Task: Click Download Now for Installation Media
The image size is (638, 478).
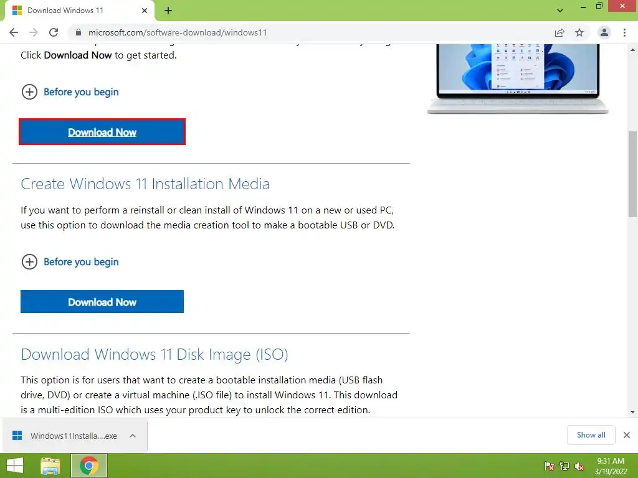Action: coord(102,302)
